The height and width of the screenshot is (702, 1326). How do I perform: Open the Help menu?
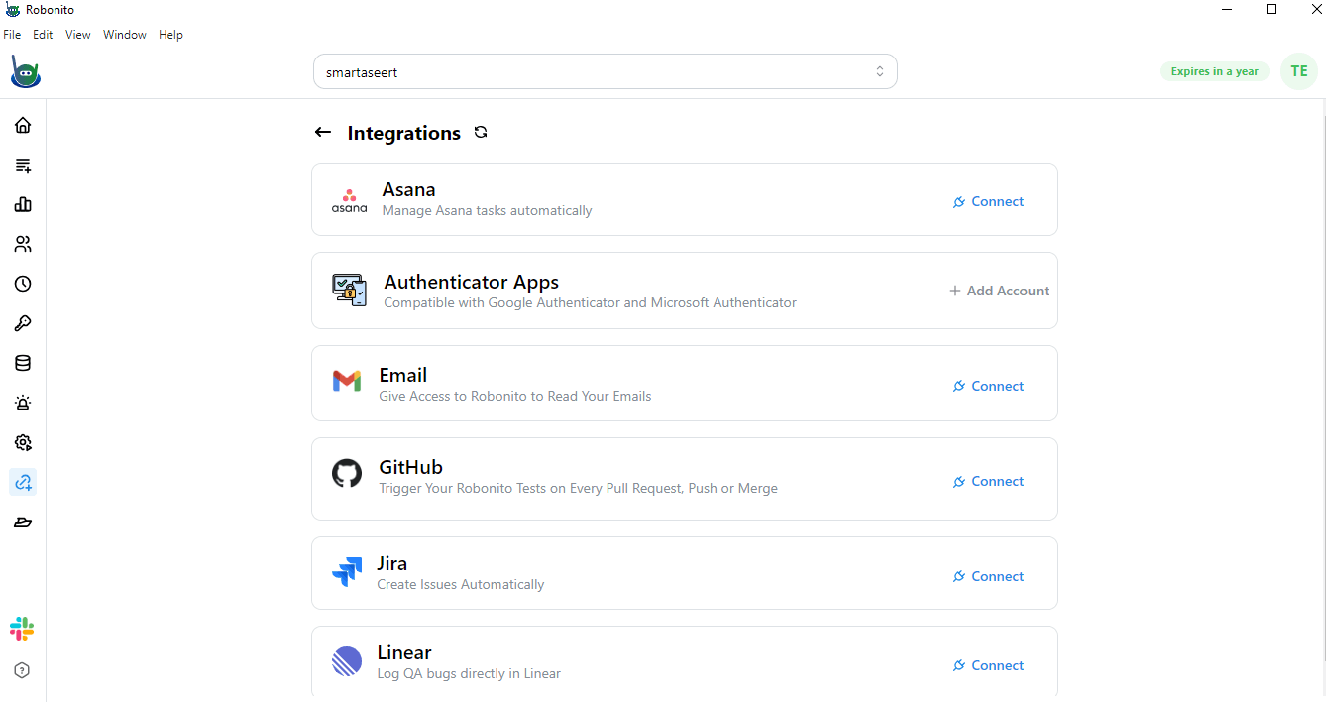pyautogui.click(x=171, y=35)
